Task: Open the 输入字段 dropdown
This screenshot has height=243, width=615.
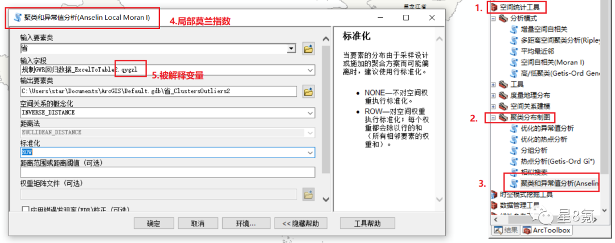Action: tap(310, 70)
